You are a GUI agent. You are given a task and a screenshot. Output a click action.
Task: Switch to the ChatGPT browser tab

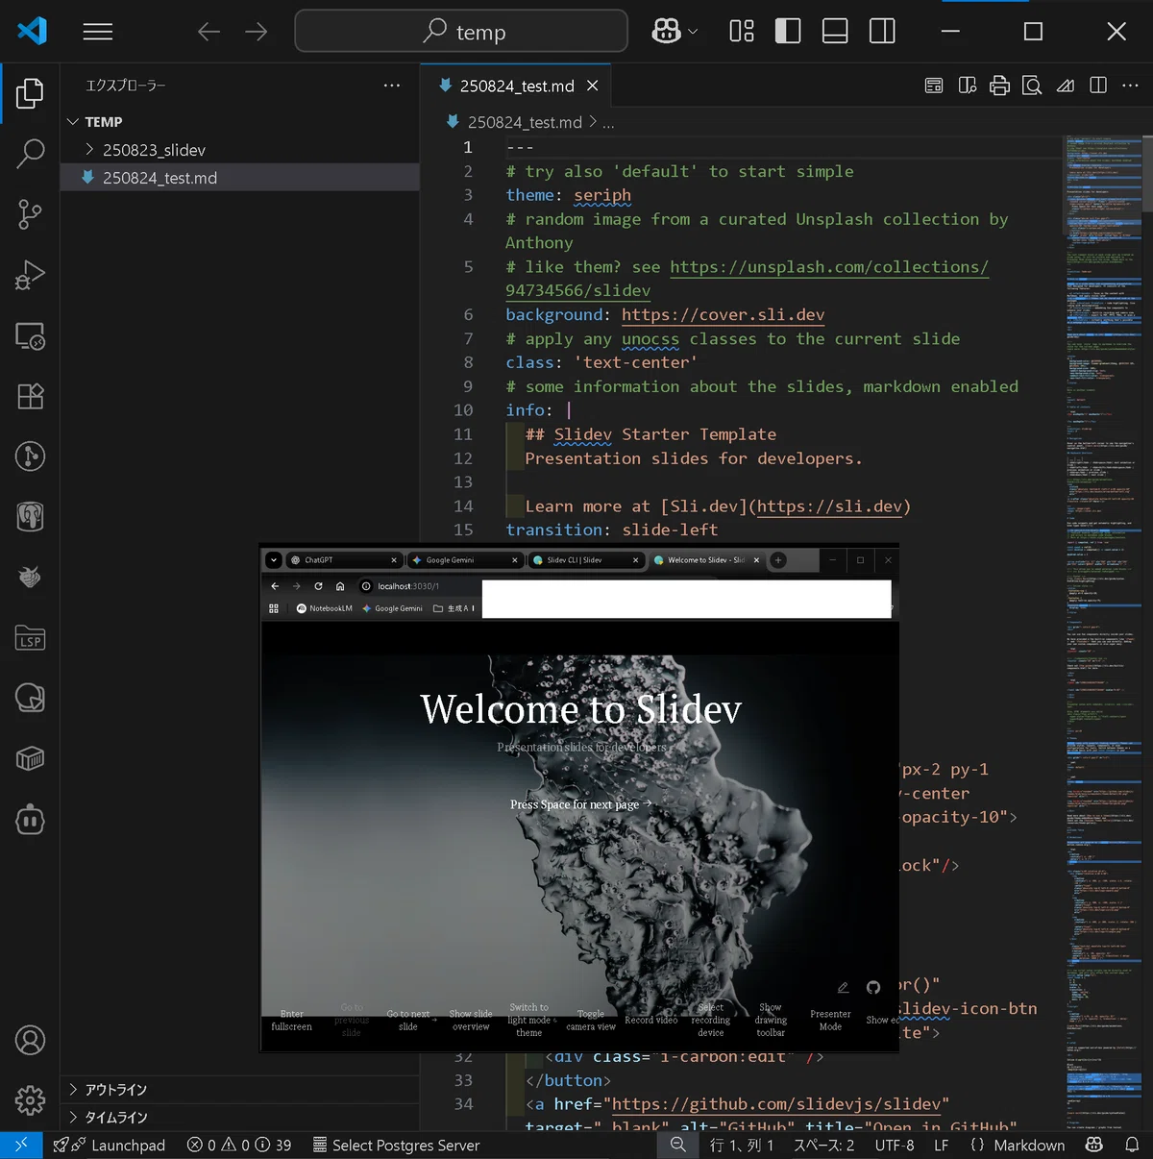pos(344,560)
